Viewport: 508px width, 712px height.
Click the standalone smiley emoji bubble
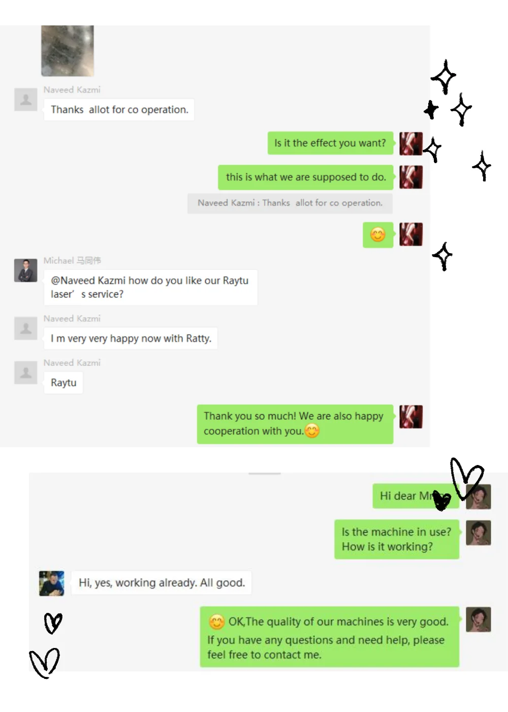(378, 235)
